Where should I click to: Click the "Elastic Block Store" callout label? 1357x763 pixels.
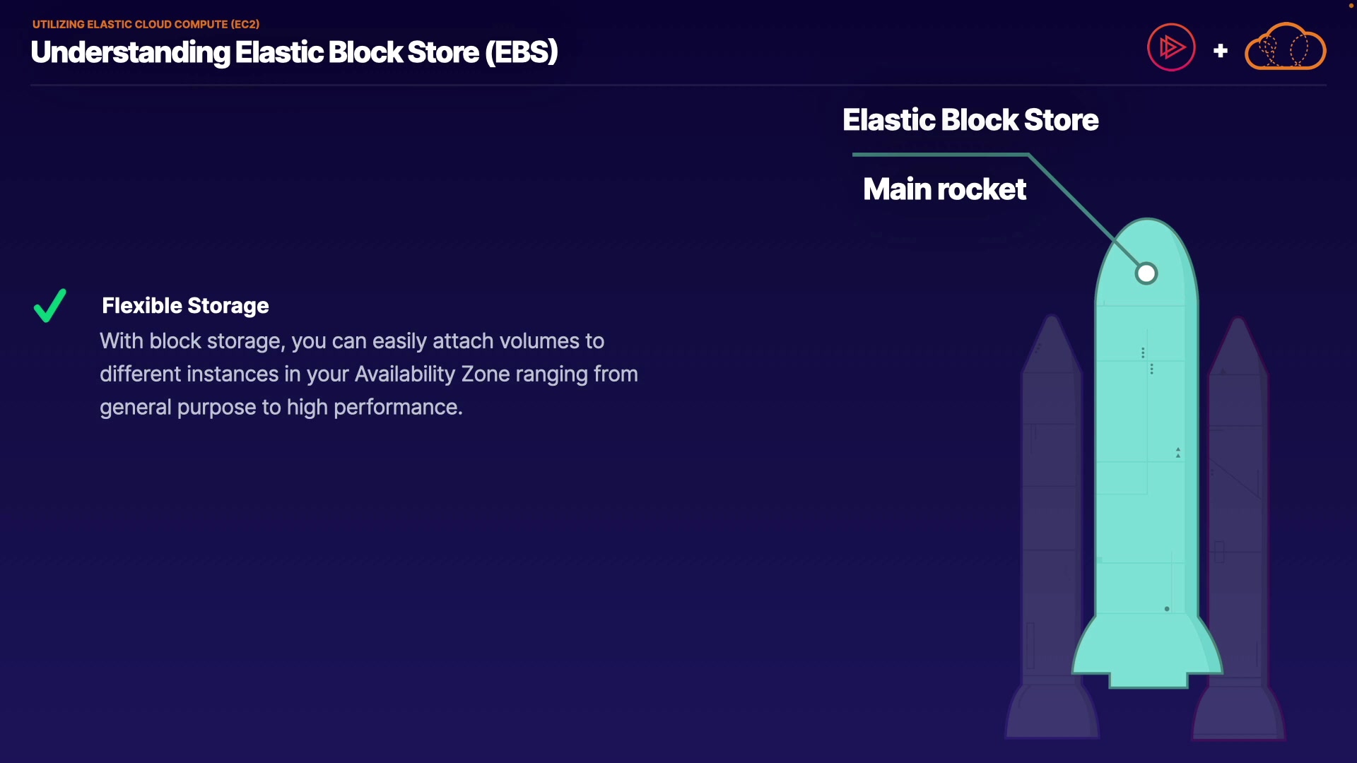(x=970, y=120)
